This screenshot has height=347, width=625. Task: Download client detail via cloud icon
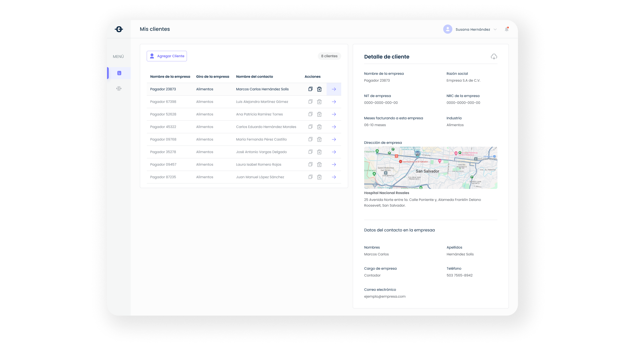coord(494,57)
